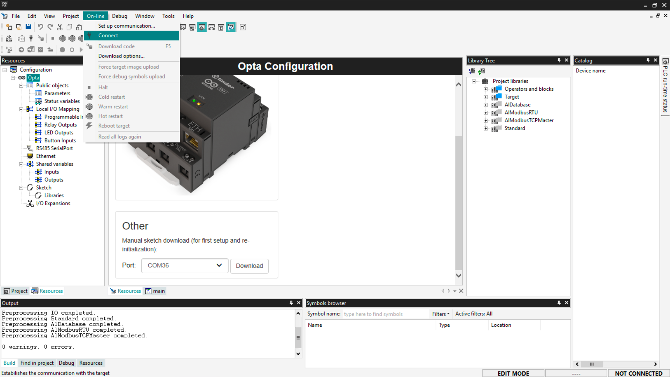The height and width of the screenshot is (377, 670).
Task: Pin the Library Tree panel
Action: pyautogui.click(x=559, y=60)
